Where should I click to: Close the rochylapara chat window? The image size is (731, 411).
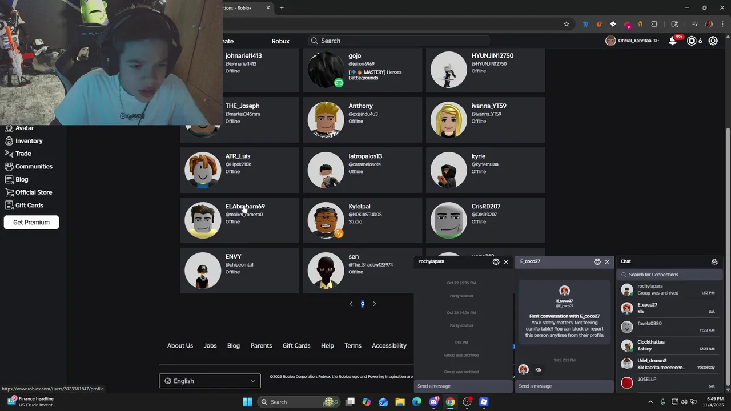506,262
